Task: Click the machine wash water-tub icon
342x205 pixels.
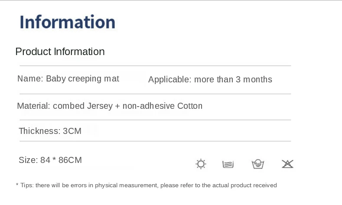Action: [x=228, y=164]
